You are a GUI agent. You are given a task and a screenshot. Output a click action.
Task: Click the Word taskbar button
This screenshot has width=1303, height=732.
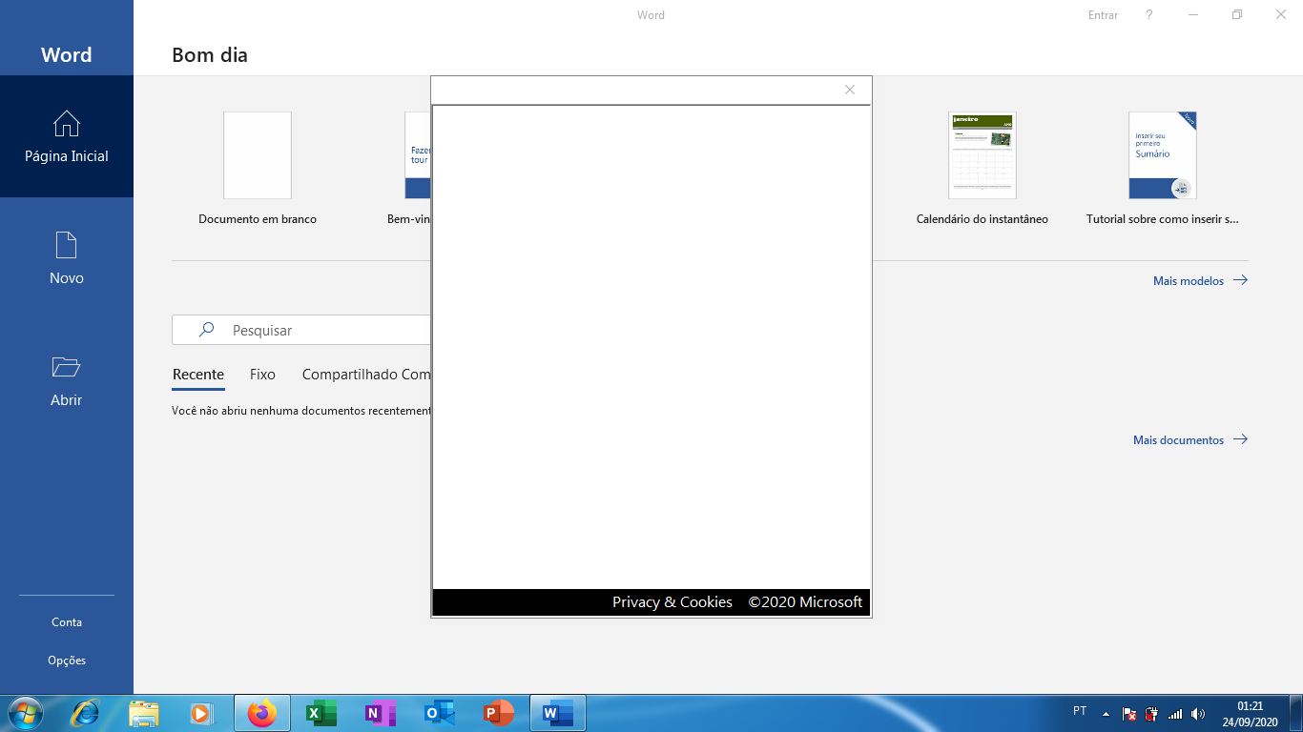(x=558, y=713)
